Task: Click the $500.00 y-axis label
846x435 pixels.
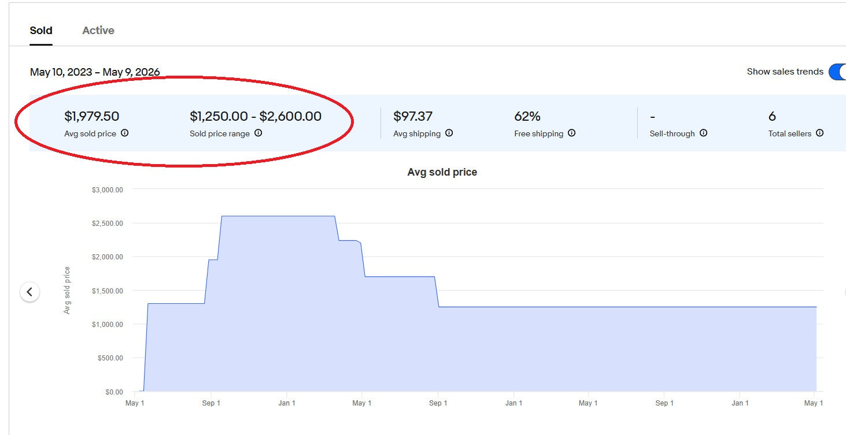Action: 110,358
